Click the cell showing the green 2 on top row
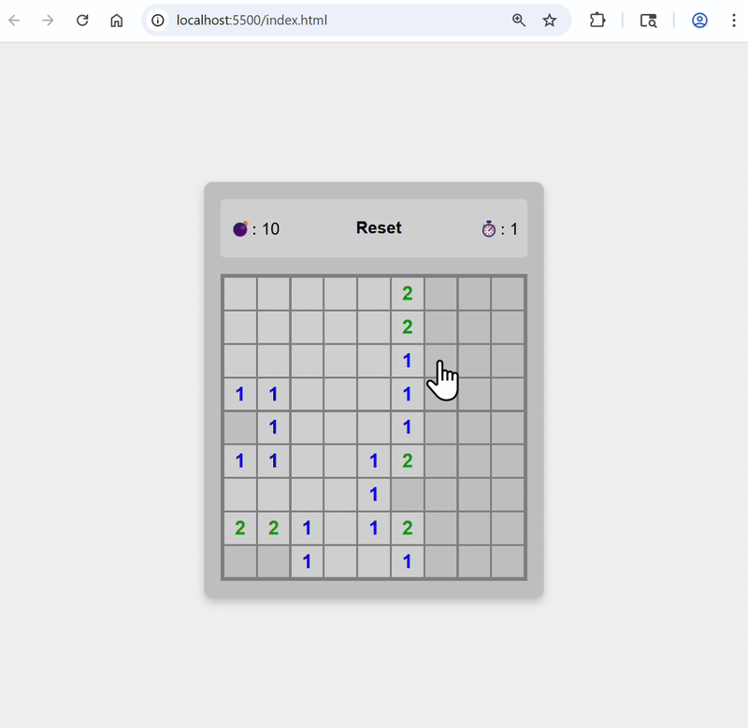Image resolution: width=748 pixels, height=728 pixels. point(407,293)
